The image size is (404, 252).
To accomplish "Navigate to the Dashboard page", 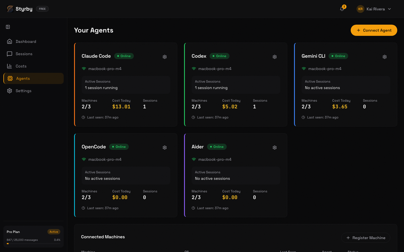I will (x=26, y=41).
